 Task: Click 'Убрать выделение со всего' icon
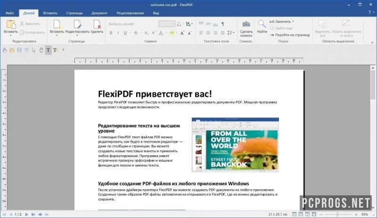pyautogui.click(x=346, y=23)
